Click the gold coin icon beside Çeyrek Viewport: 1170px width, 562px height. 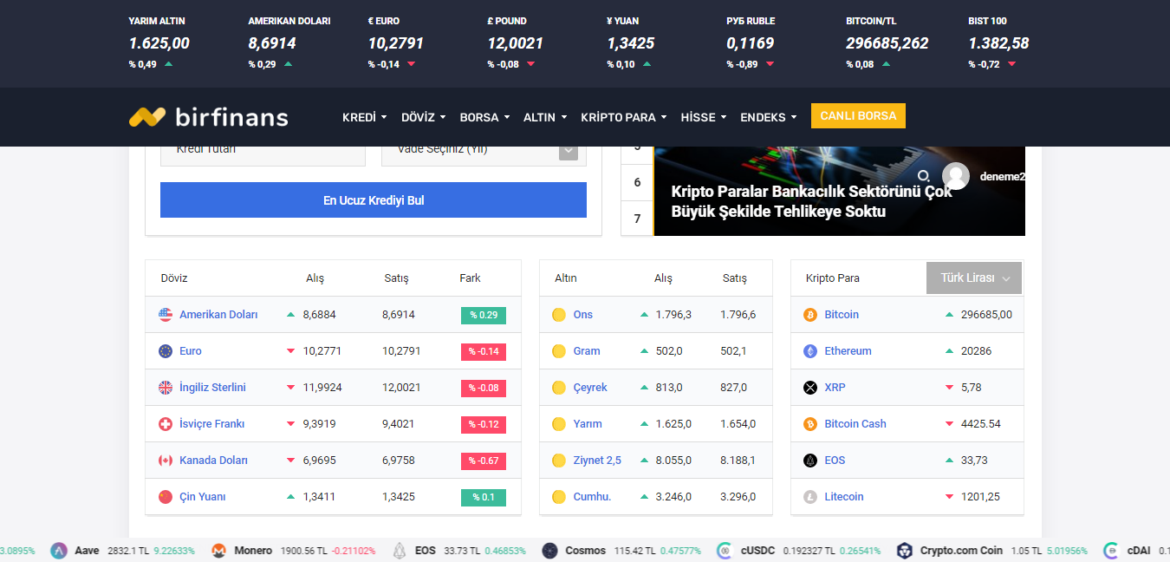559,388
